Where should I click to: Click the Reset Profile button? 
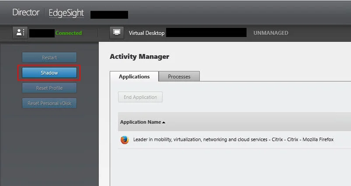click(x=49, y=88)
